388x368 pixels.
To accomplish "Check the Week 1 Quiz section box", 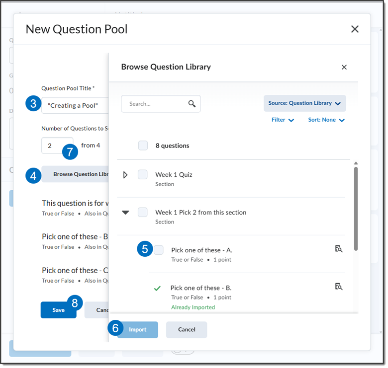I will 143,174.
